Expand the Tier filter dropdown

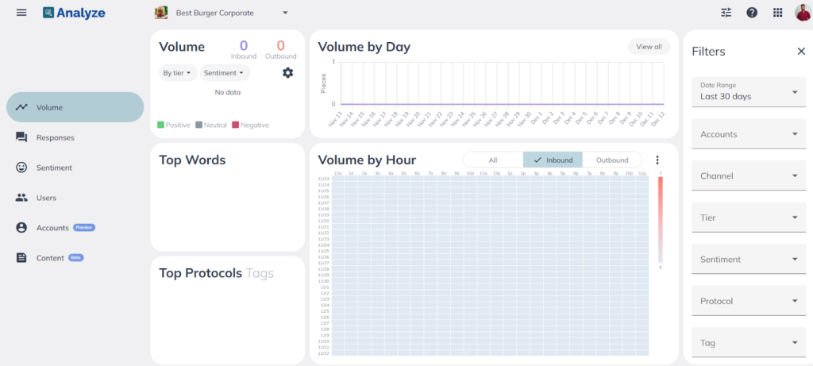(749, 218)
